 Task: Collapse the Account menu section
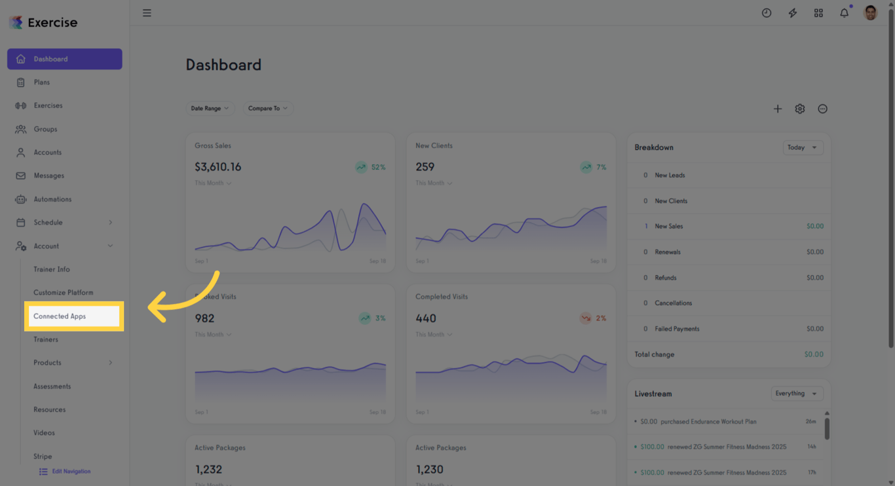click(x=110, y=246)
